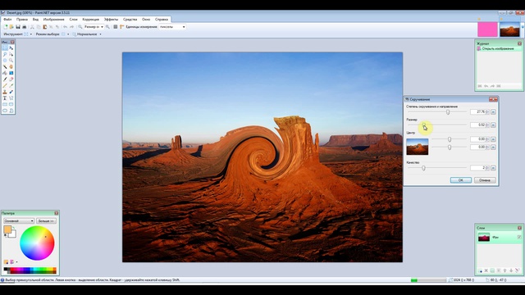Viewport: 525px width, 295px height.
Task: Select the Text tool
Action: click(x=5, y=98)
